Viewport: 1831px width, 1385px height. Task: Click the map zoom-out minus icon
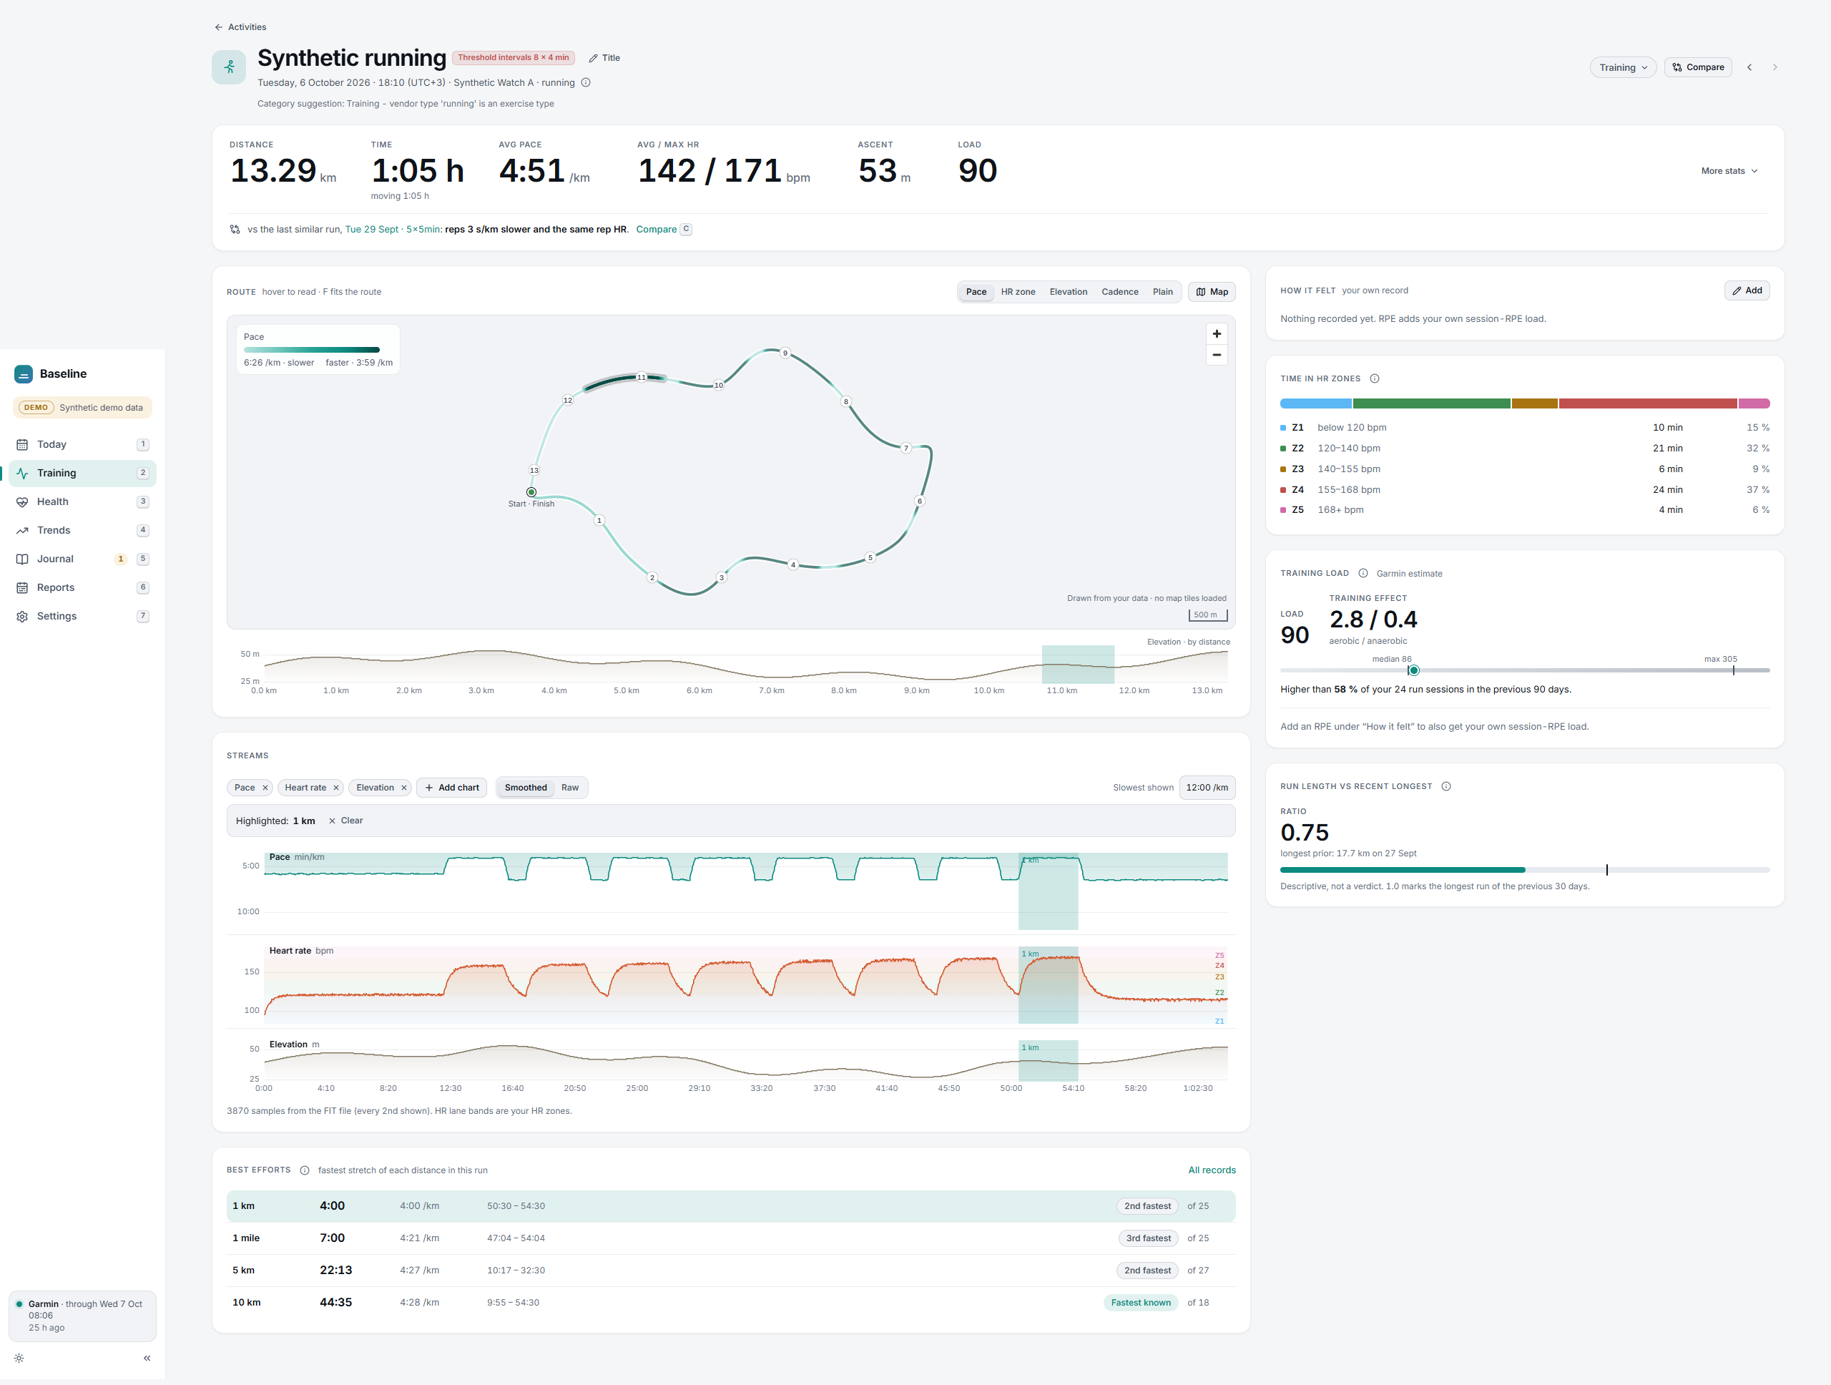(x=1216, y=355)
